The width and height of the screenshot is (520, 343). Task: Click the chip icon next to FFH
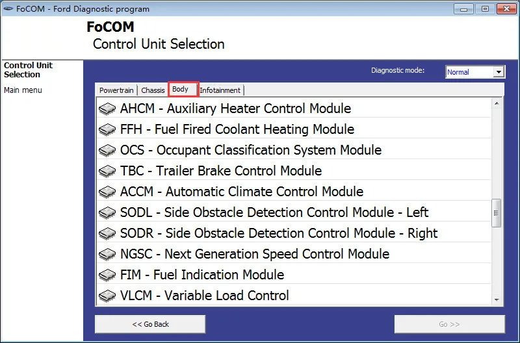tap(107, 129)
